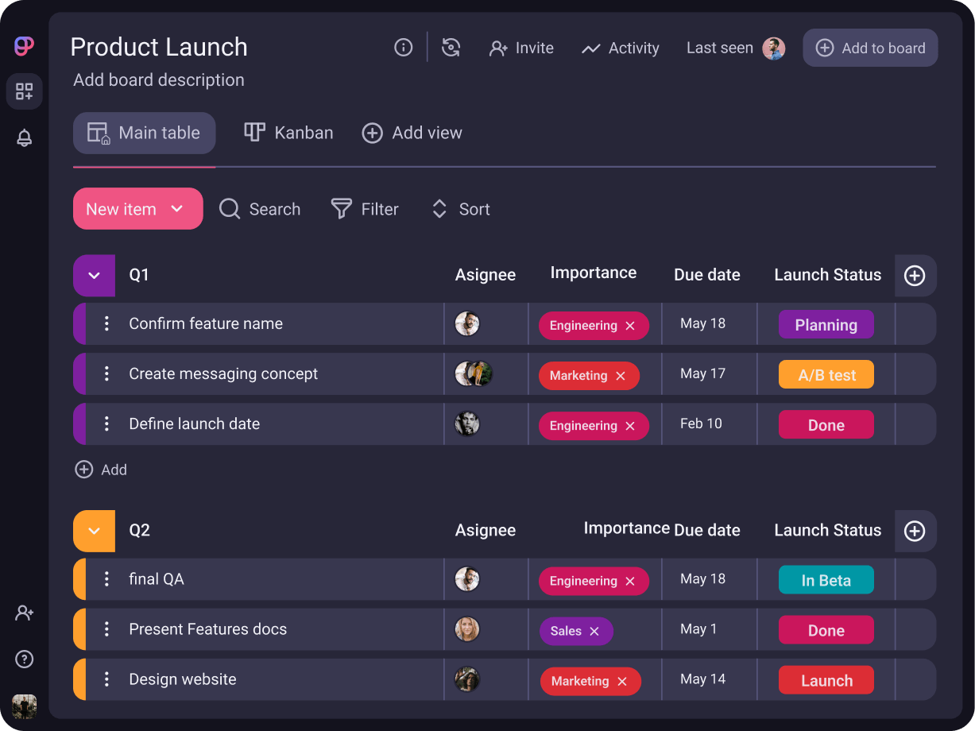Collapse the Q1 group
The width and height of the screenshot is (975, 731).
(94, 275)
